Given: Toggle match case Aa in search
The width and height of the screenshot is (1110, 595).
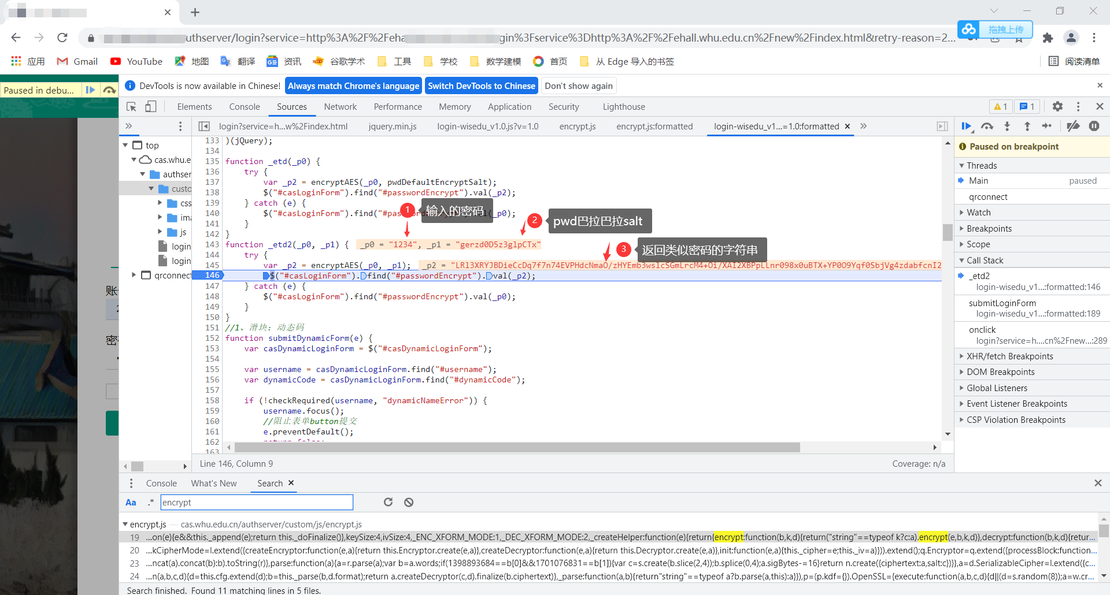Looking at the screenshot, I should 131,502.
